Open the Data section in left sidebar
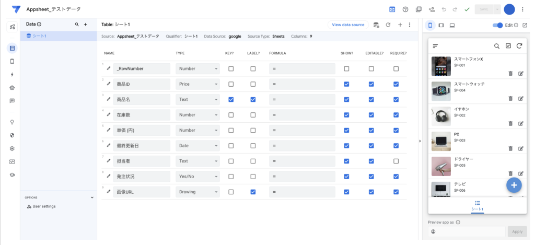535x245 pixels. point(12,48)
